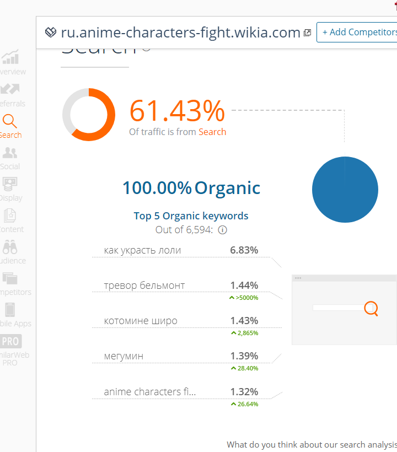Open the Social people icon
The width and height of the screenshot is (397, 452).
click(x=10, y=153)
